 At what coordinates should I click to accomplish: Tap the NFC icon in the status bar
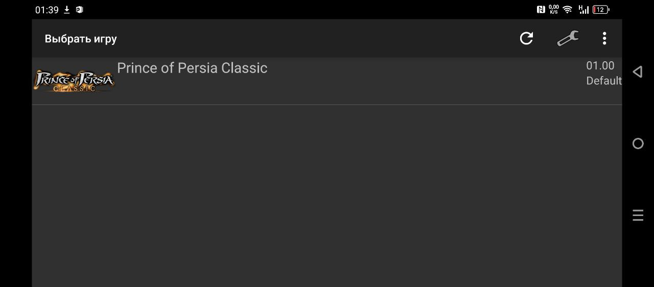tap(541, 10)
